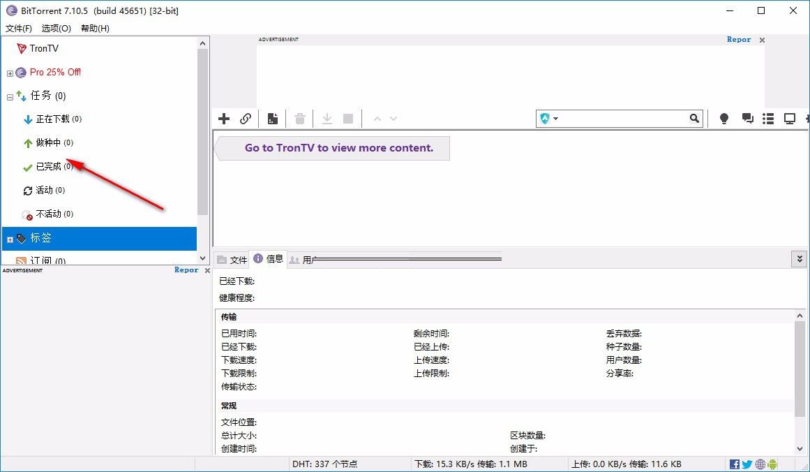
Task: Click the Remove torrent trash icon
Action: [300, 119]
